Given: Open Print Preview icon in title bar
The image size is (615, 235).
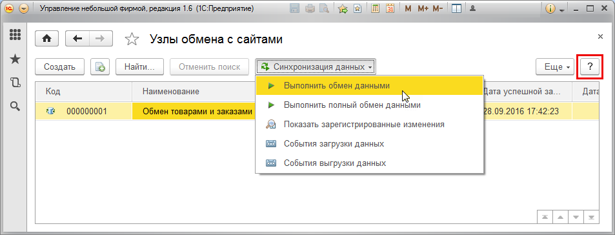Looking at the screenshot, I should coord(324,8).
